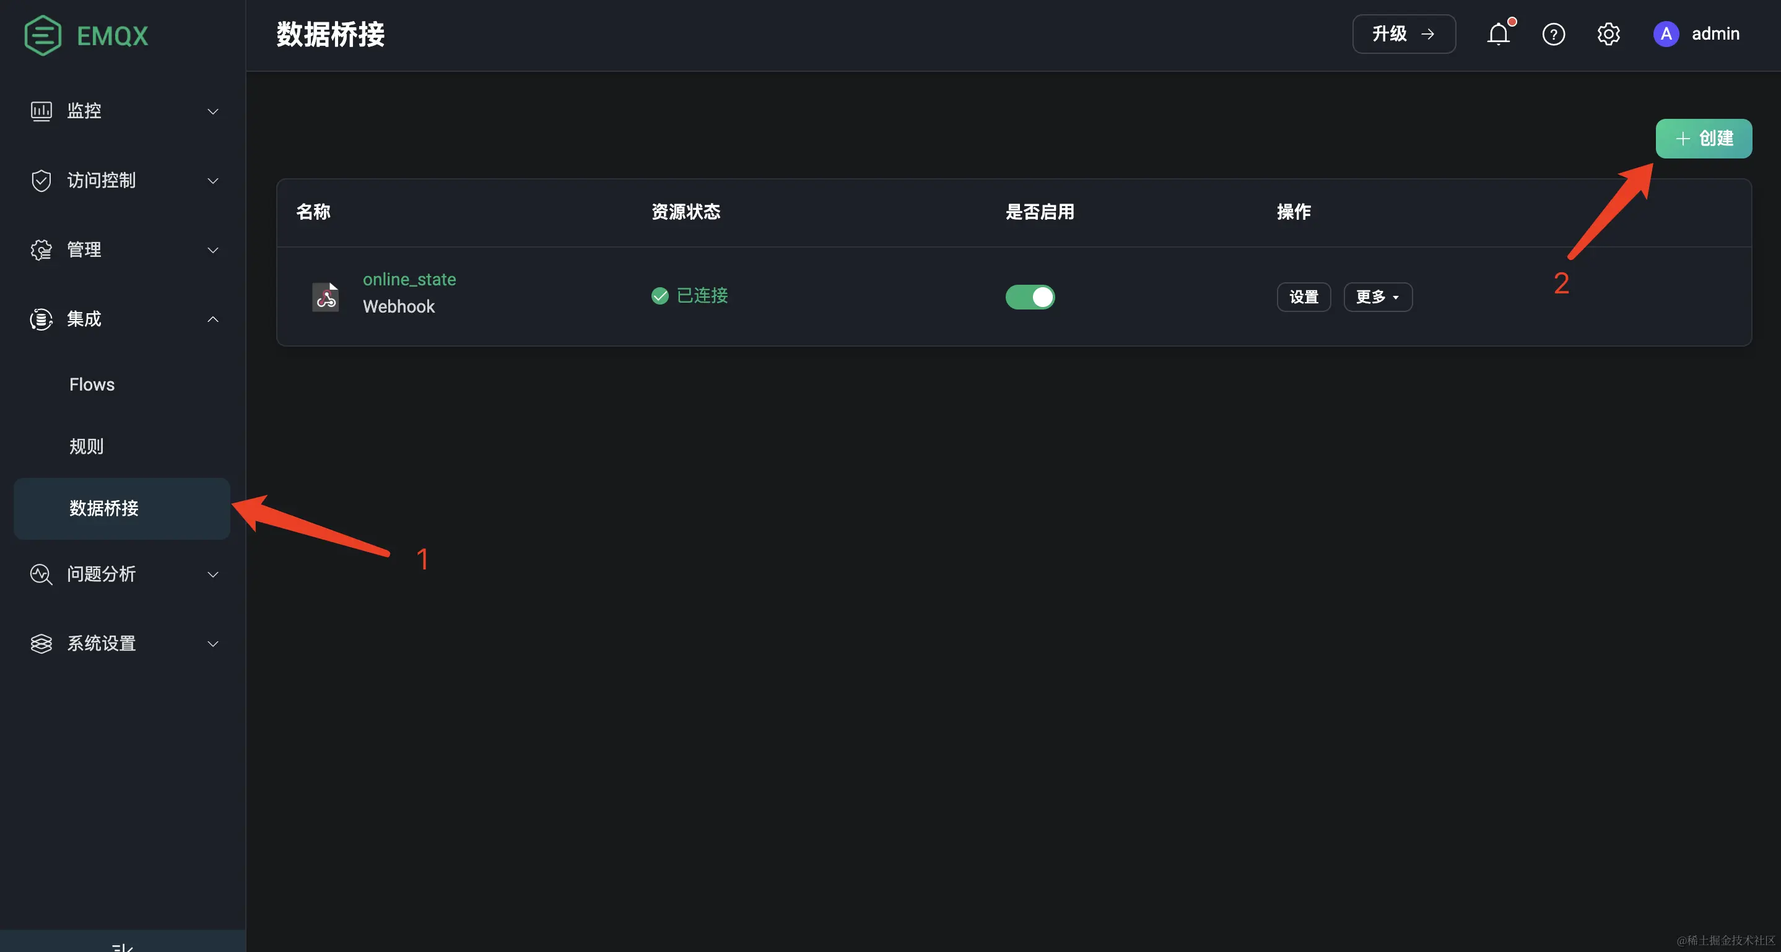Click the Webhook bridge type icon
The height and width of the screenshot is (952, 1781).
click(x=326, y=297)
